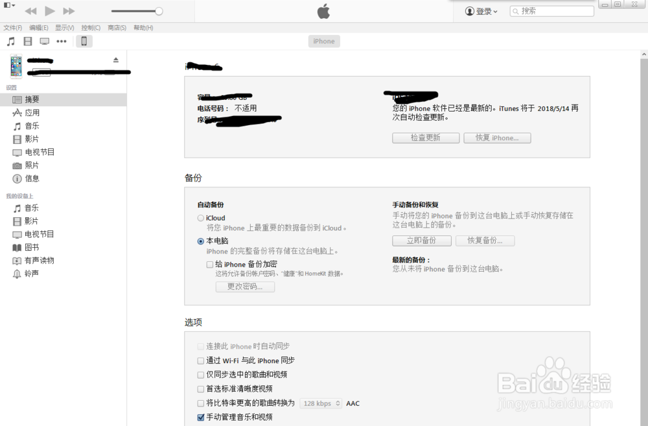Image resolution: width=648 pixels, height=426 pixels.
Task: Open the 128 kbps bitrate dropdown
Action: [x=321, y=403]
